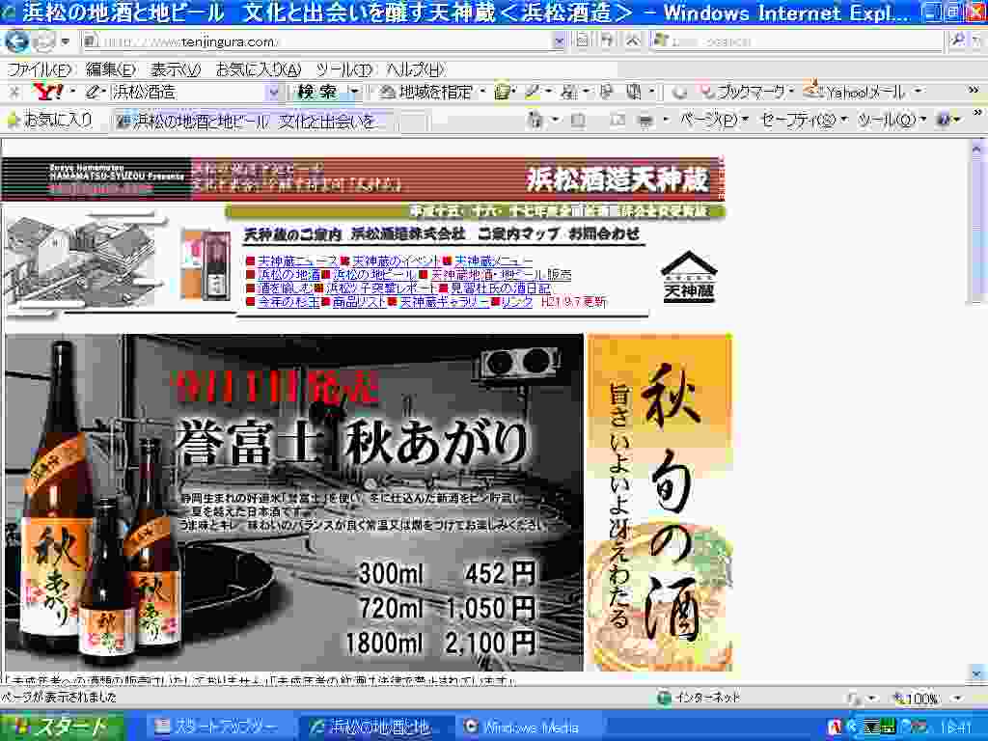Screen dimensions: 988x741
Task: Click the vertical scrollbar down arrow
Action: point(976,672)
